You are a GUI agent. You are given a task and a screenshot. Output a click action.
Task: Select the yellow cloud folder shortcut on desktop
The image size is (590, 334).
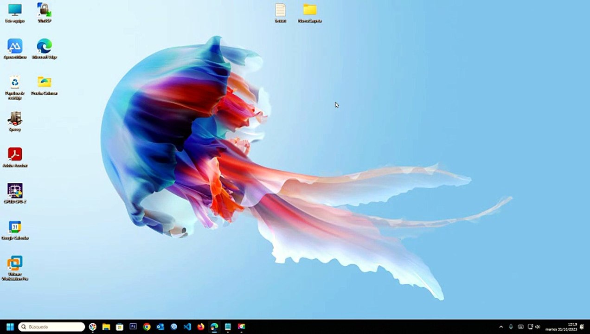(x=45, y=85)
